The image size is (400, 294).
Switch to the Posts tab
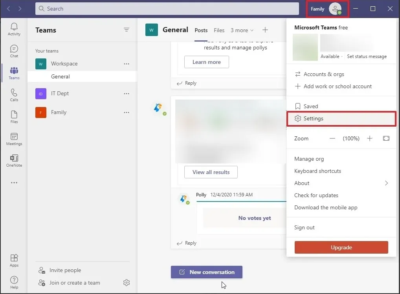pos(201,30)
